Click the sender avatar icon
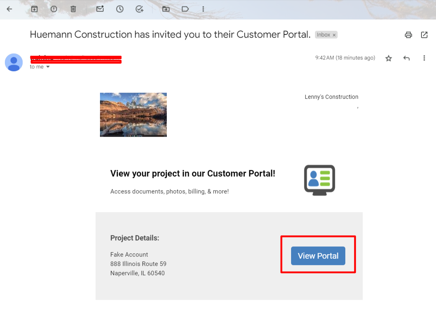Viewport: 436px width, 310px height. (14, 62)
